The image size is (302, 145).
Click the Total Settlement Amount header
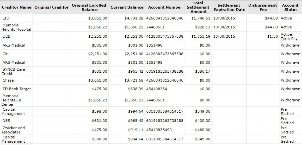[x=199, y=7]
